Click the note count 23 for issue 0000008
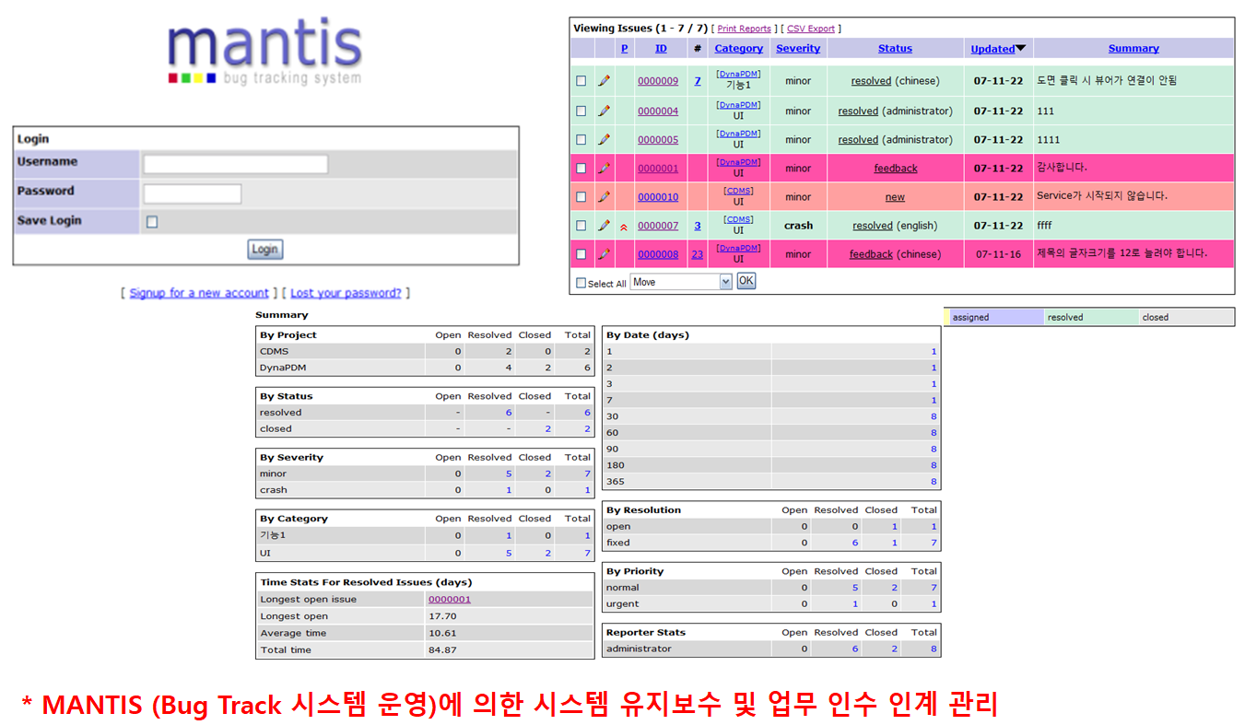This screenshot has height=725, width=1245. [698, 253]
